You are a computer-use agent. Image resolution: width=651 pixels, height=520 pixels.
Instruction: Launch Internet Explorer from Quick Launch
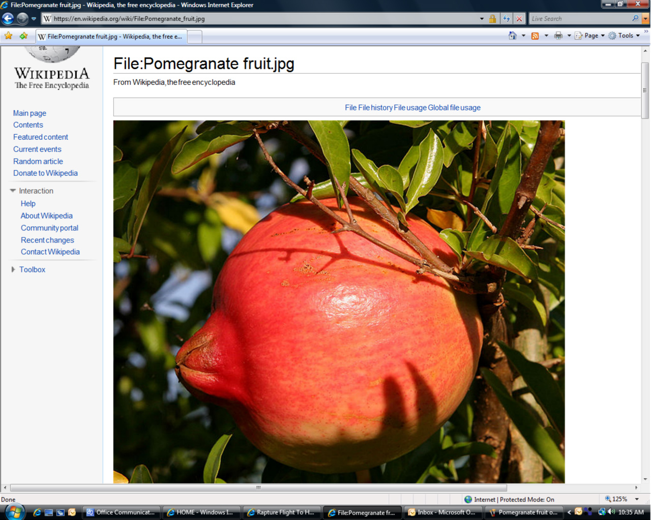point(37,512)
